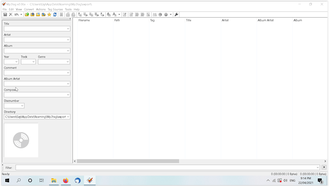The image size is (329, 186).
Task: Expand the Year dropdown
Action: coord(16,62)
